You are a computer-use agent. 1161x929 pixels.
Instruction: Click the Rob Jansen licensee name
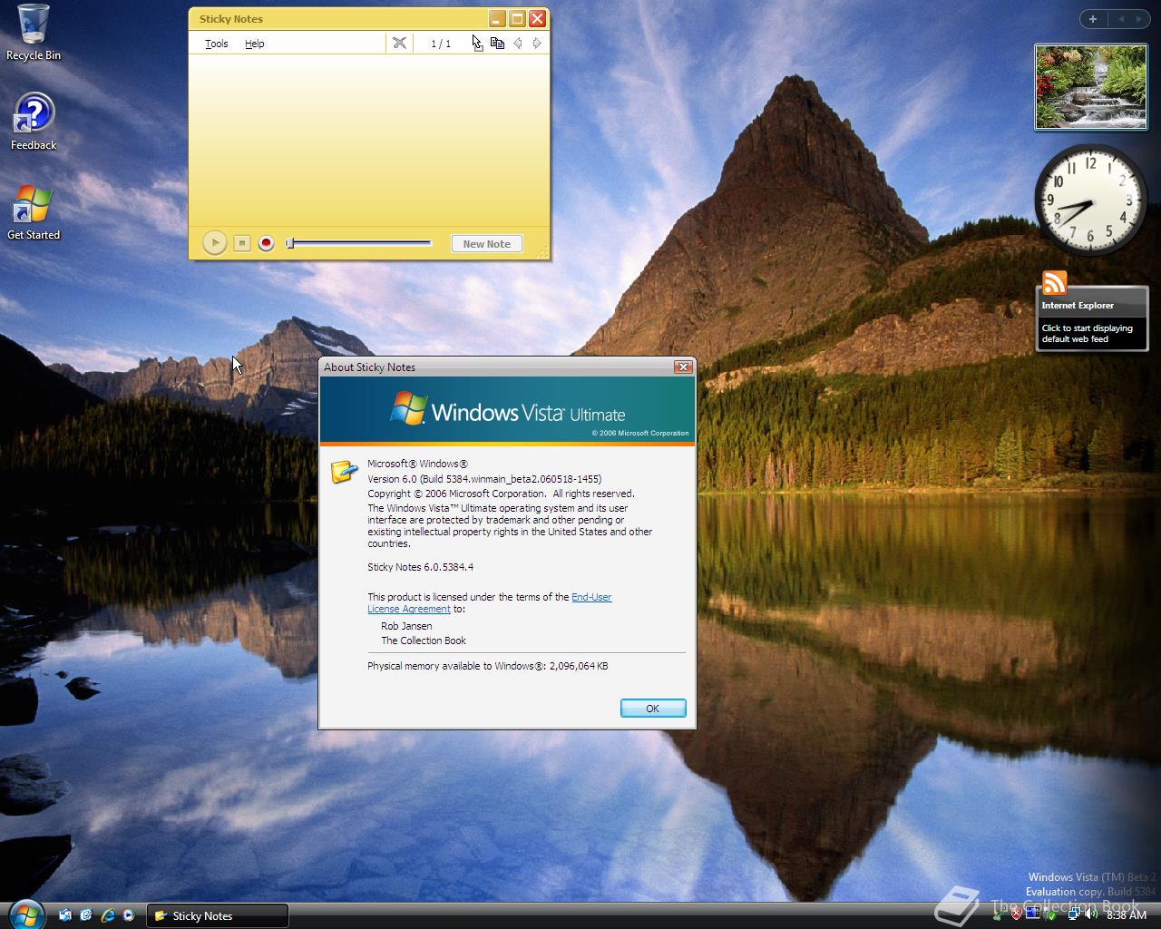(x=406, y=626)
